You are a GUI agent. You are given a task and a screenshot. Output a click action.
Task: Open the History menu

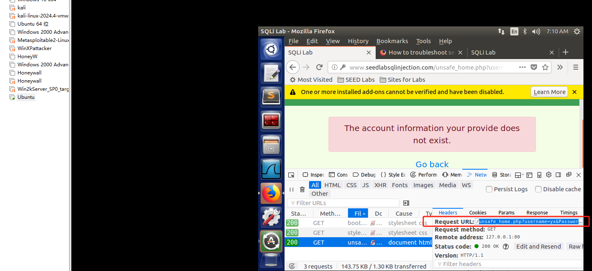pyautogui.click(x=358, y=41)
